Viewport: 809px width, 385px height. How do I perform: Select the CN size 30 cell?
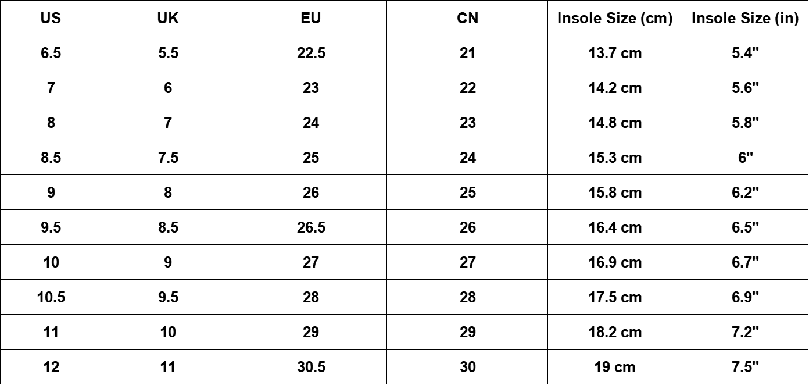tap(467, 367)
